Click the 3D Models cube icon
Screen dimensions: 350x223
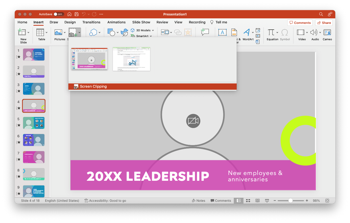(133, 30)
